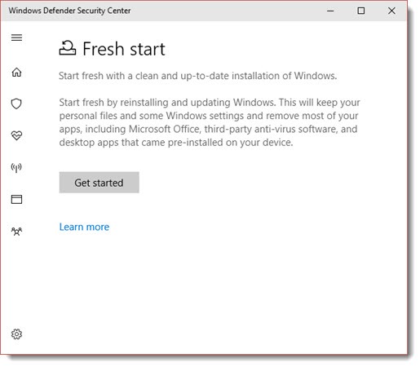
Task: Open Device performance & health heart icon
Action: (x=16, y=135)
